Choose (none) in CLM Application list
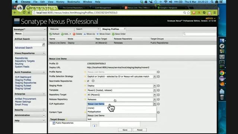This screenshot has width=238, height=134. (x=122, y=108)
